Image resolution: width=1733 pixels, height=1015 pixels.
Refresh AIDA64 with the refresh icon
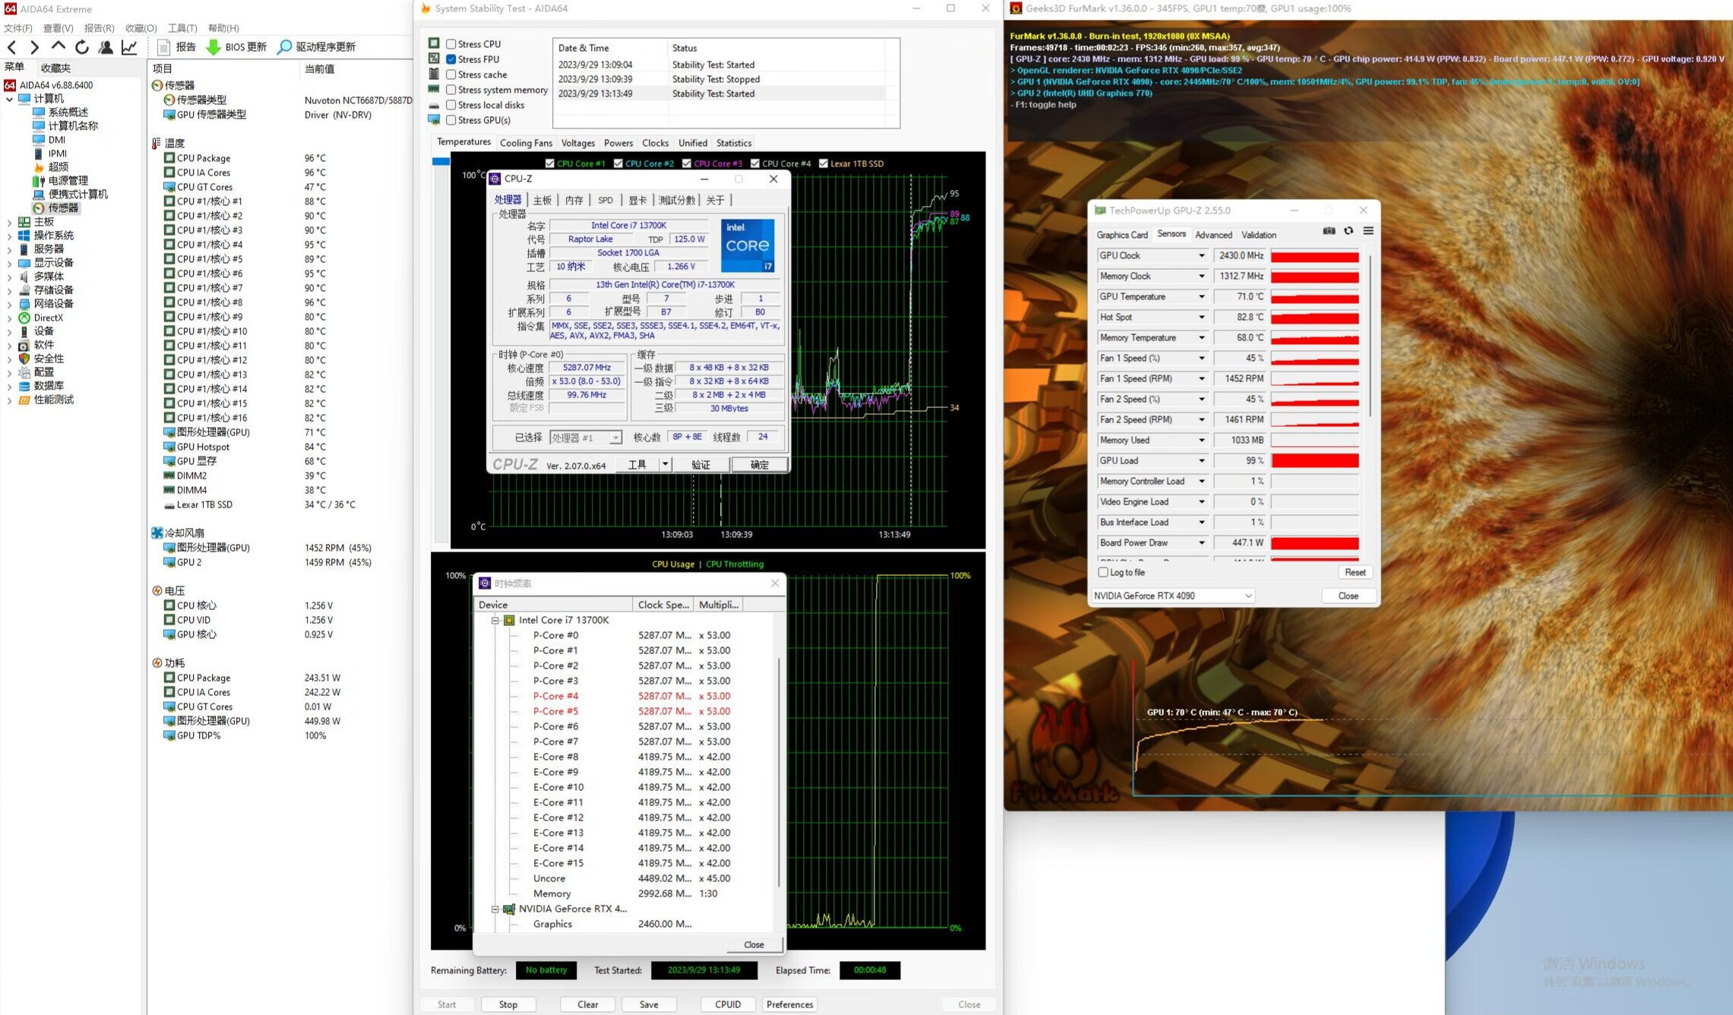[81, 47]
